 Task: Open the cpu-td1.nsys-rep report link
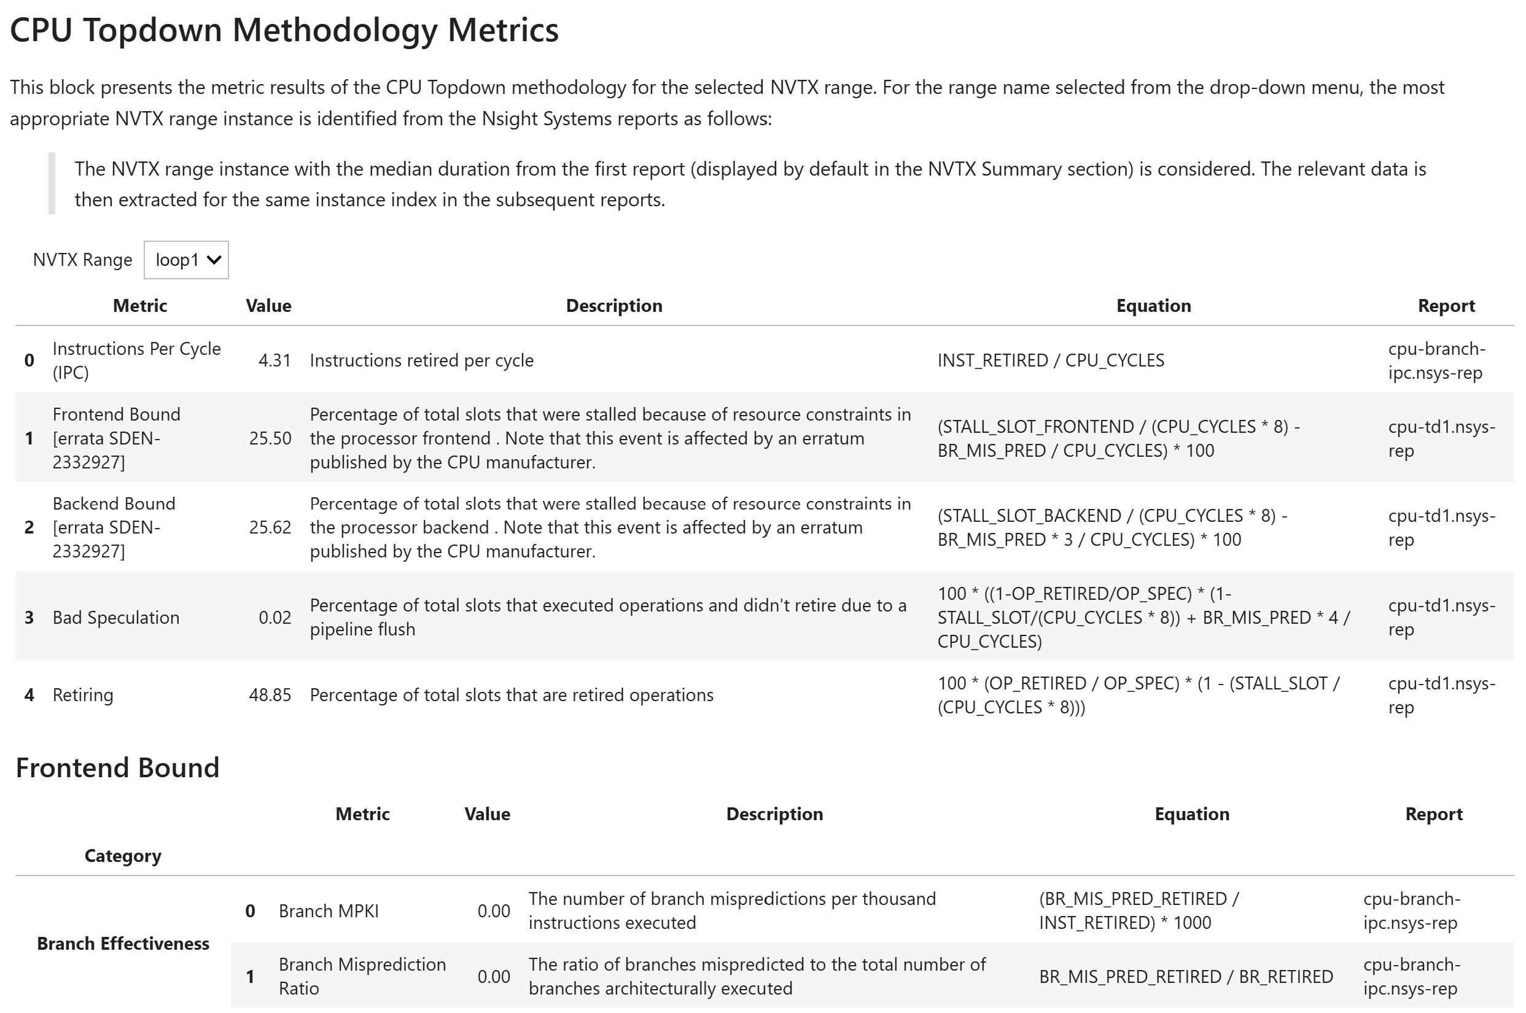point(1442,438)
